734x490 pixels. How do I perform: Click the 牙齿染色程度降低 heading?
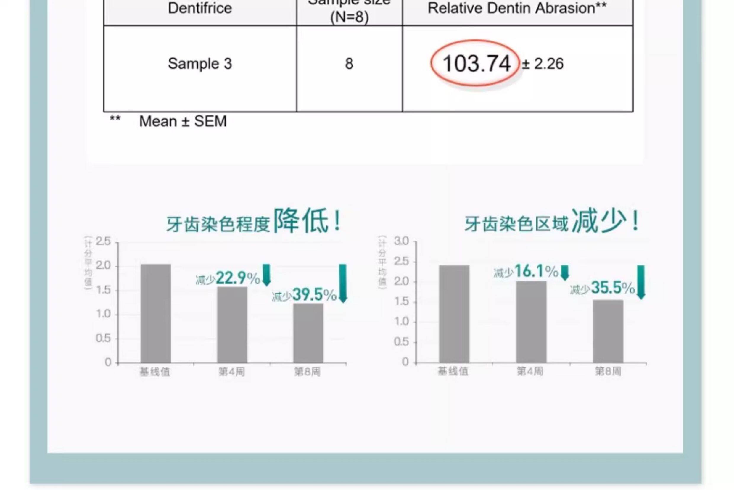(254, 221)
